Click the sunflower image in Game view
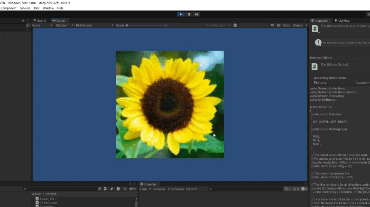Image resolution: width=370 pixels, height=207 pixels. point(170,104)
